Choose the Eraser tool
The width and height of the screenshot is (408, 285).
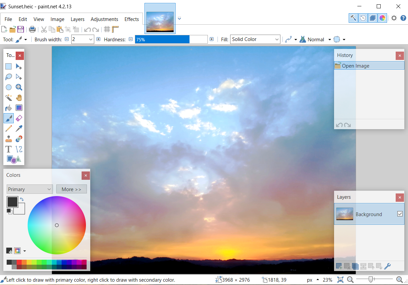(19, 118)
